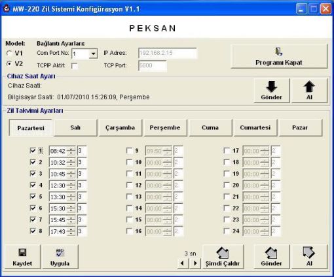Click the '3 sn' duration label

click(190, 253)
